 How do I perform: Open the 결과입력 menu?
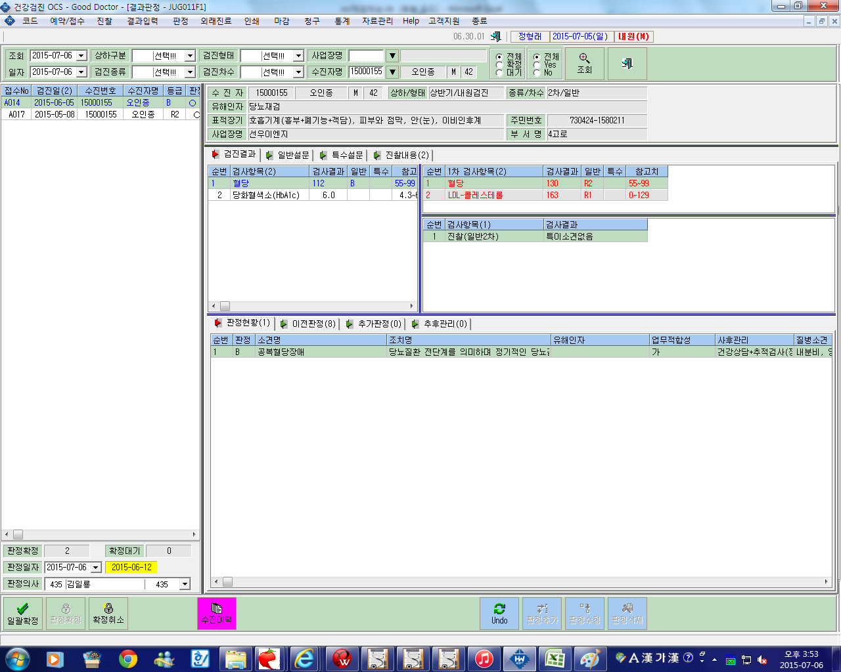pos(143,21)
